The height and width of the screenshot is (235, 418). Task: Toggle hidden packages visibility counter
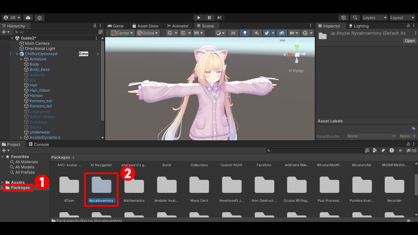pyautogui.click(x=411, y=150)
